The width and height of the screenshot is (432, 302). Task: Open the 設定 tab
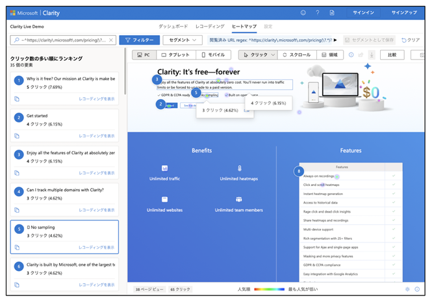[x=268, y=27]
